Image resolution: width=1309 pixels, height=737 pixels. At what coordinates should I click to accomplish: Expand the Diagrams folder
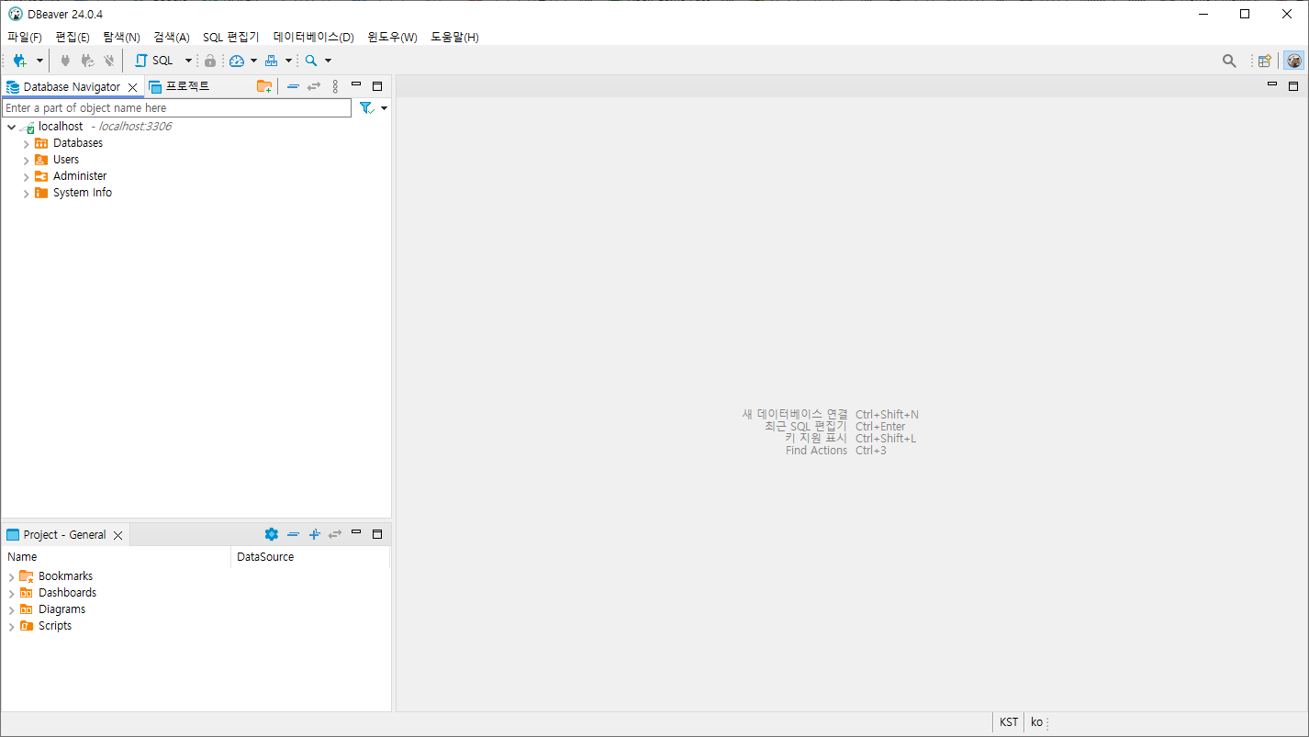coord(11,609)
